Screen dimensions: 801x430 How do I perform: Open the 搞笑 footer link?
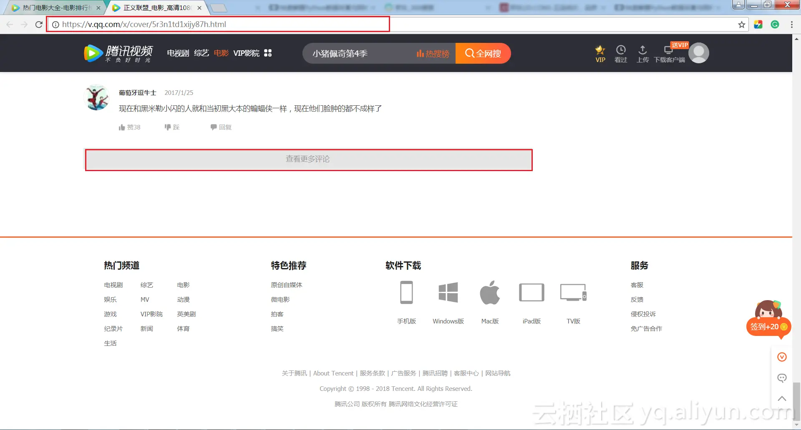[277, 329]
